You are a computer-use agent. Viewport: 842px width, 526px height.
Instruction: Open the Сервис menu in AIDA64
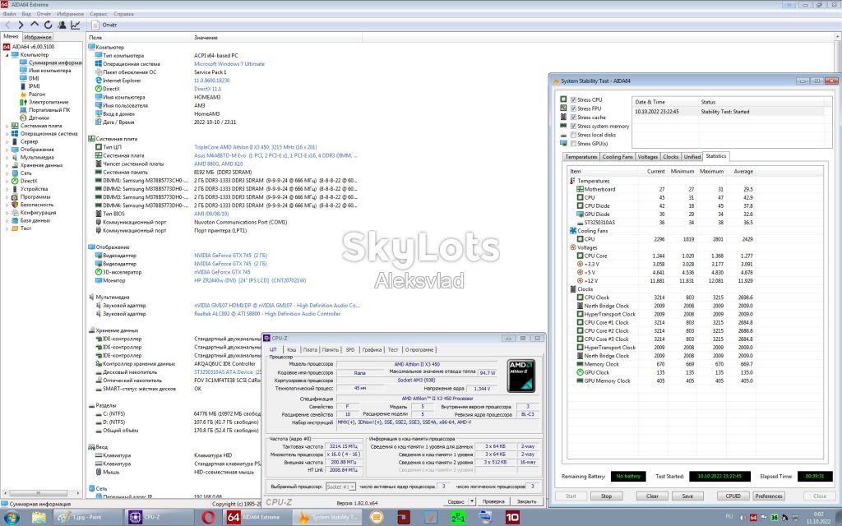[x=99, y=14]
